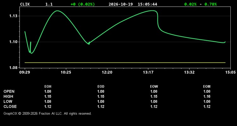Click the 13:32 time axis label
The width and height of the screenshot is (237, 126).
[189, 72]
